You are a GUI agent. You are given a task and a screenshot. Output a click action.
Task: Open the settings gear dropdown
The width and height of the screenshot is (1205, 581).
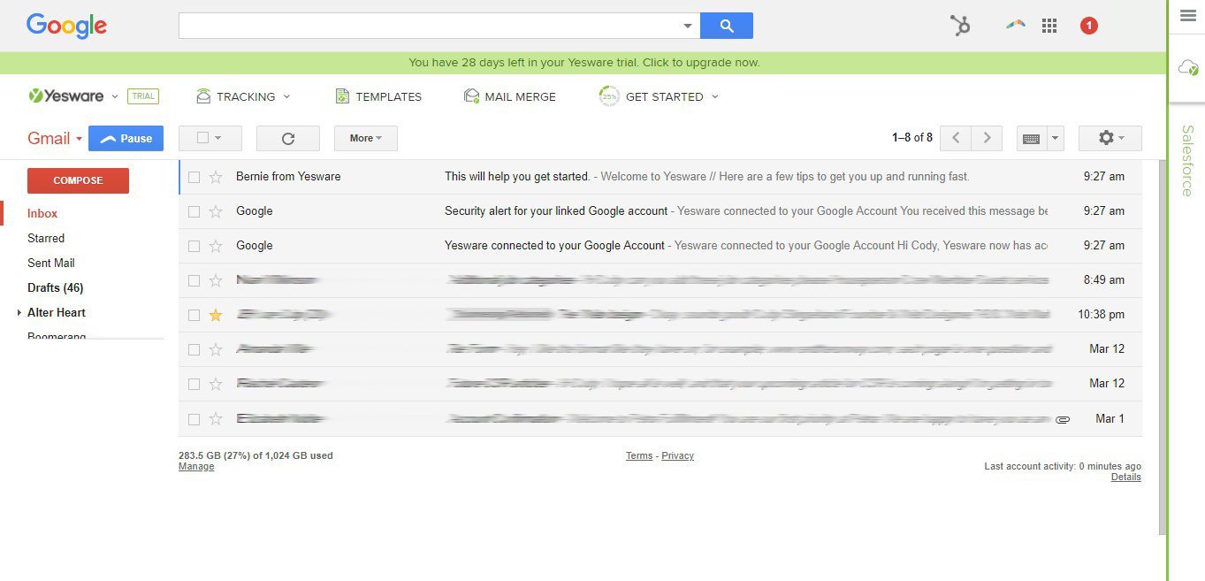(x=1110, y=138)
